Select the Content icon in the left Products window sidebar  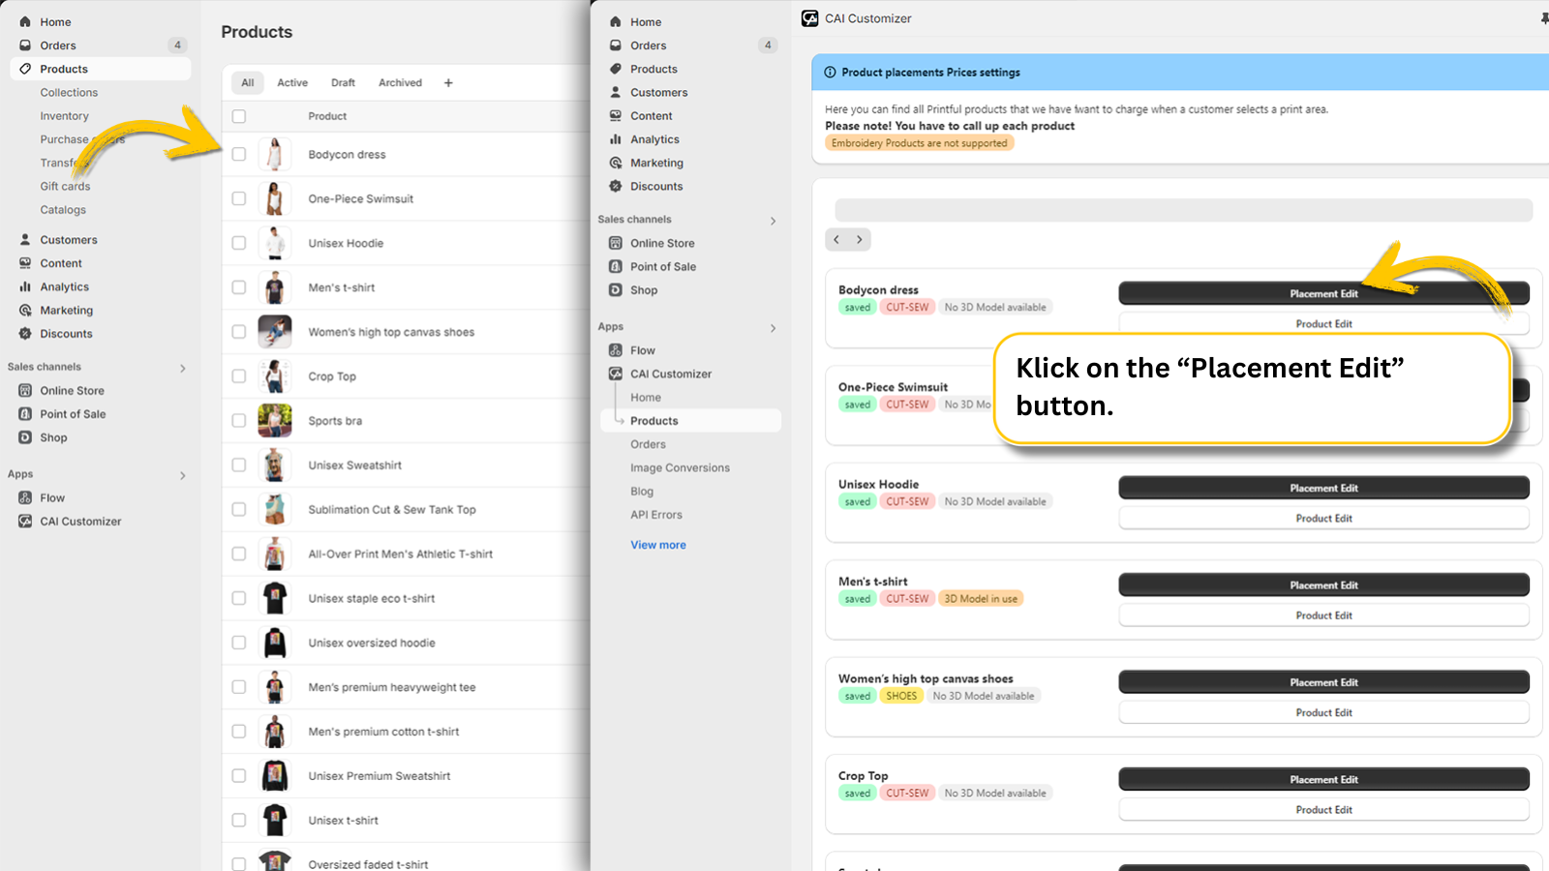[25, 263]
